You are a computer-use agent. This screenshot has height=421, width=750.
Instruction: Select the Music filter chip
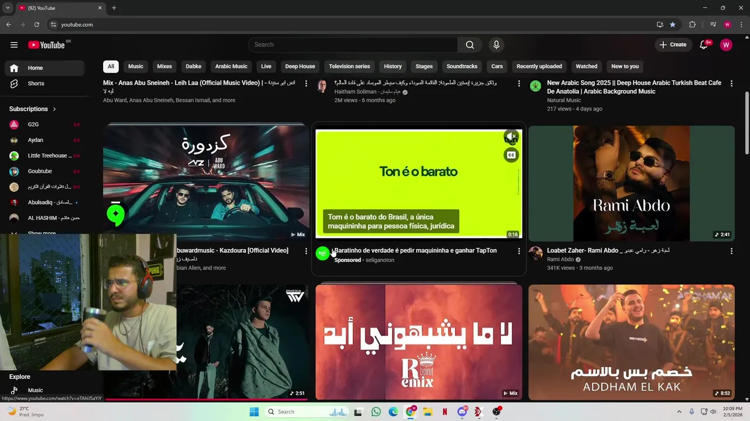pyautogui.click(x=136, y=66)
